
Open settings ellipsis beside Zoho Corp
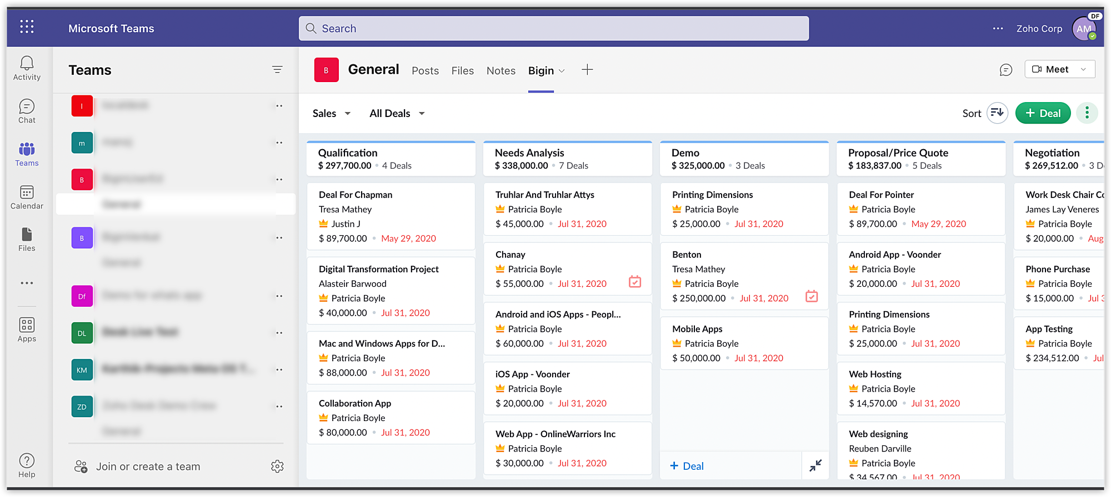tap(998, 28)
